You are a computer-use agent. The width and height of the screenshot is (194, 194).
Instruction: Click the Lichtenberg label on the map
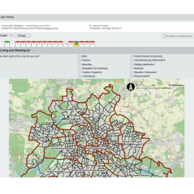(x=114, y=133)
